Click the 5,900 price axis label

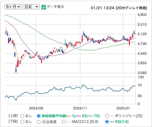click(x=142, y=15)
